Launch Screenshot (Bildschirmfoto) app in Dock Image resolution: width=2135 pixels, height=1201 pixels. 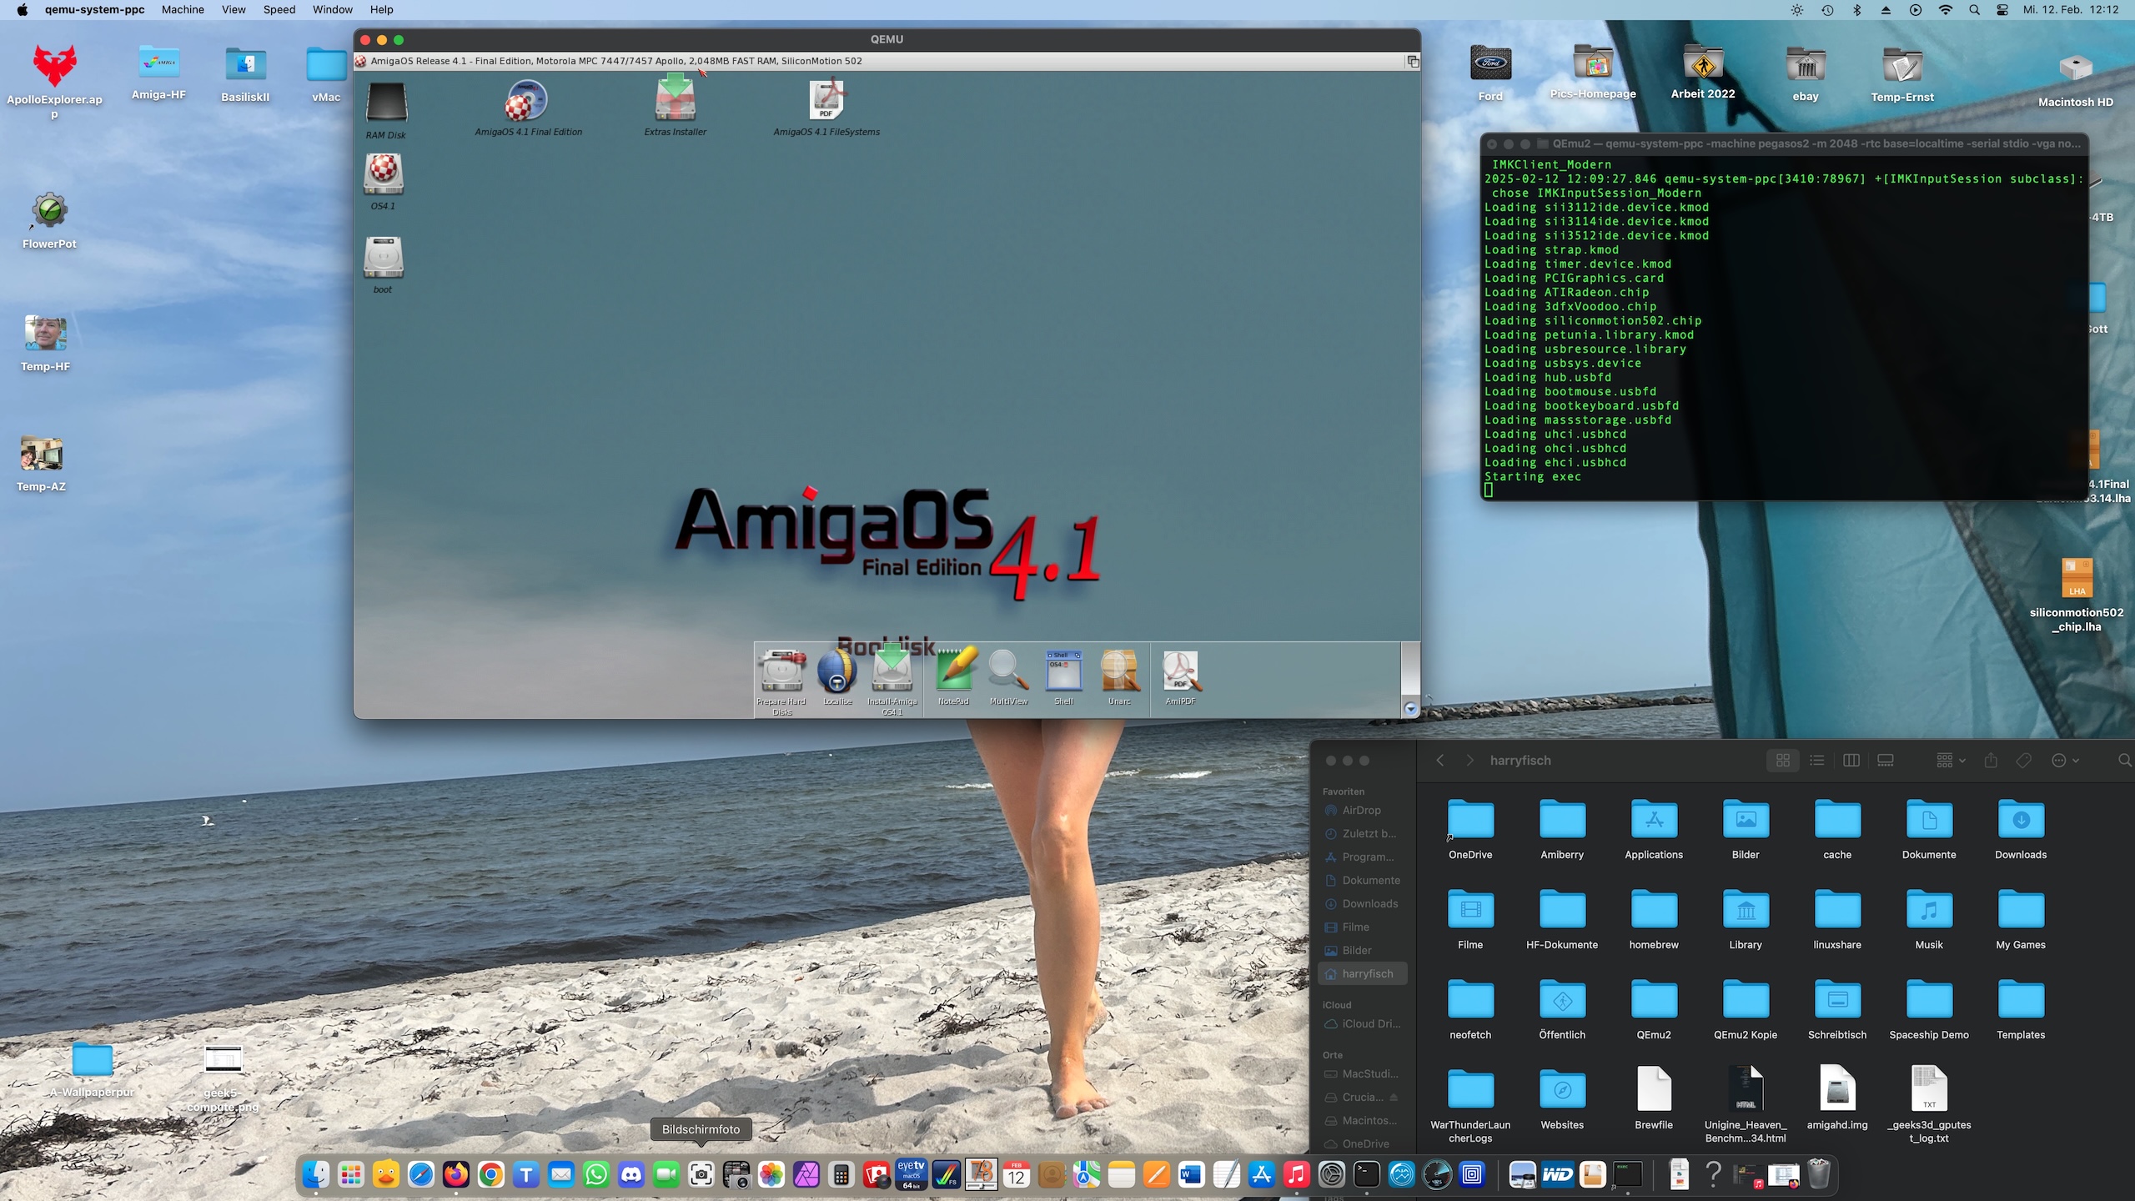[701, 1175]
